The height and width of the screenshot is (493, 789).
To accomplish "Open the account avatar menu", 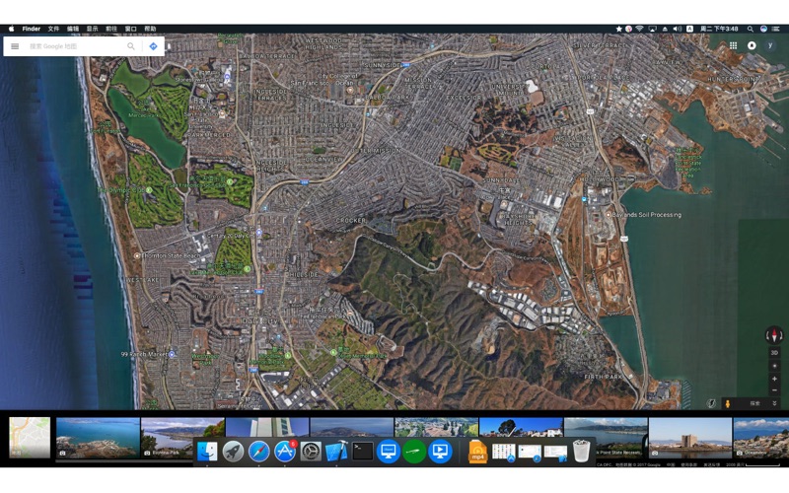I will pos(770,45).
